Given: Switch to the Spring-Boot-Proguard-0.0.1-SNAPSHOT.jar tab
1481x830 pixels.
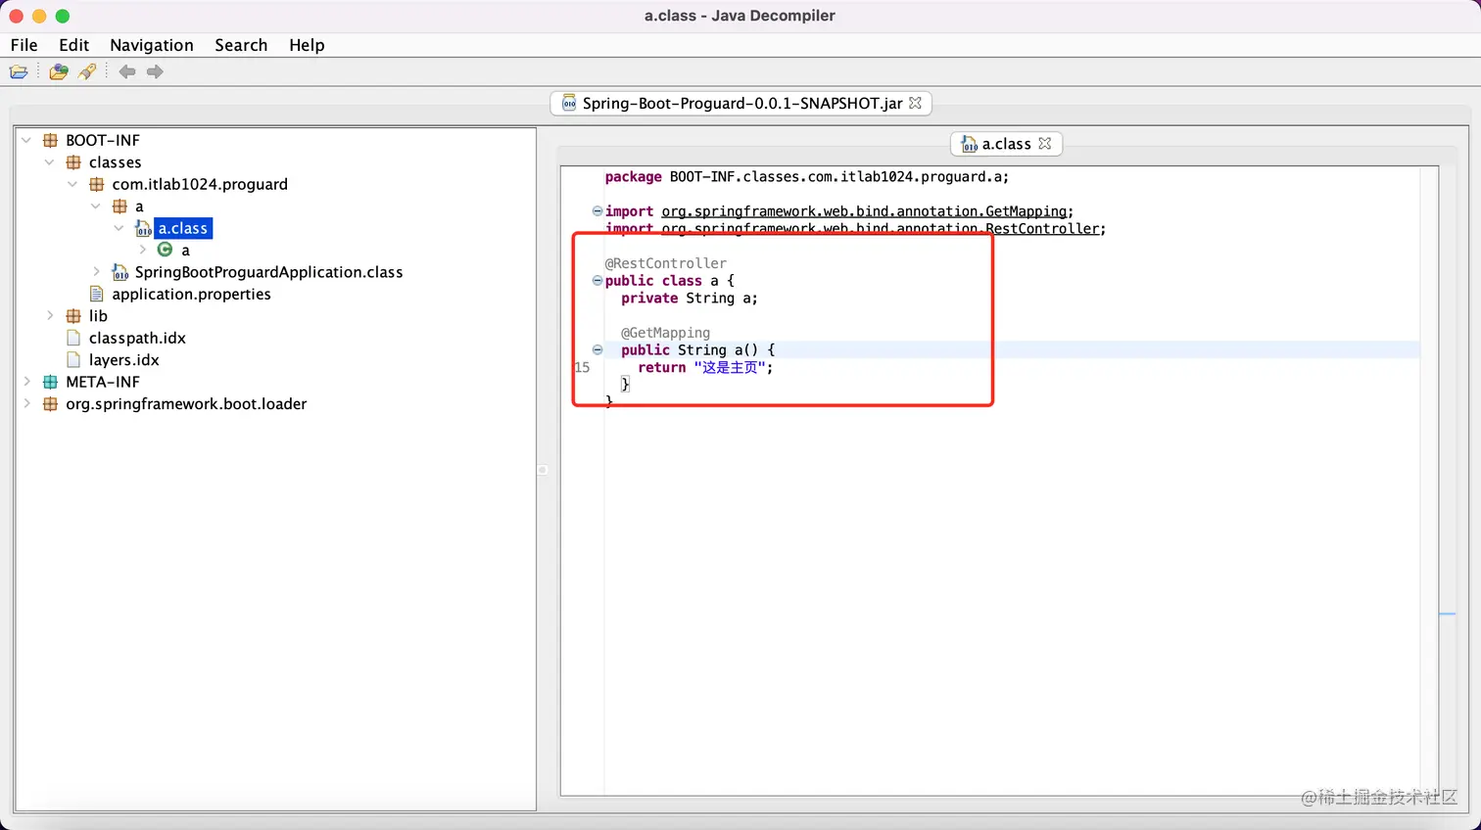Looking at the screenshot, I should (x=741, y=103).
